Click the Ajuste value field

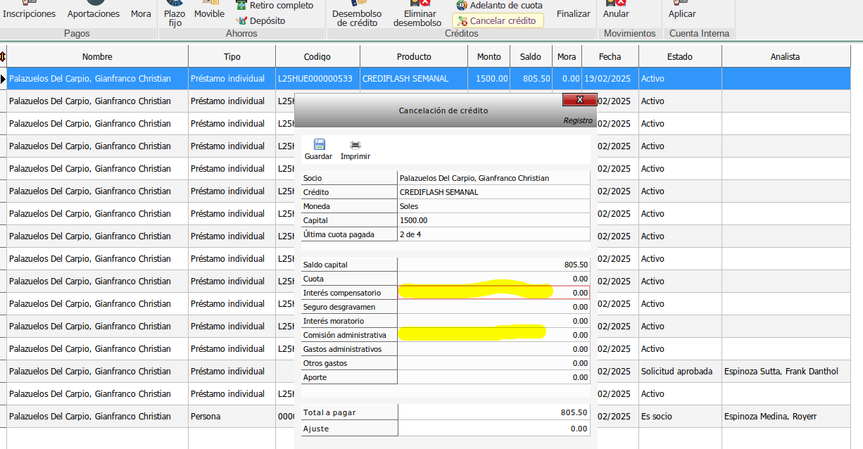[493, 429]
